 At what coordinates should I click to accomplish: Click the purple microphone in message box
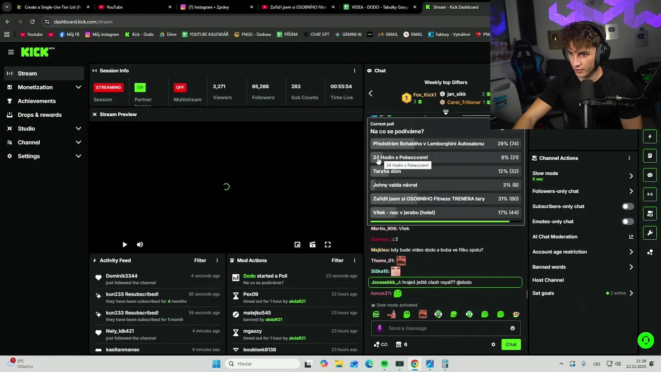tap(380, 329)
